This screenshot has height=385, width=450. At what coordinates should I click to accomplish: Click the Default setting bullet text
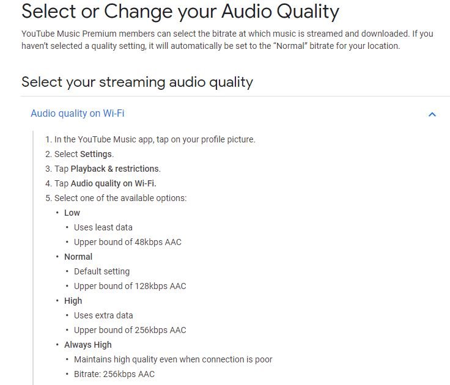click(x=102, y=271)
